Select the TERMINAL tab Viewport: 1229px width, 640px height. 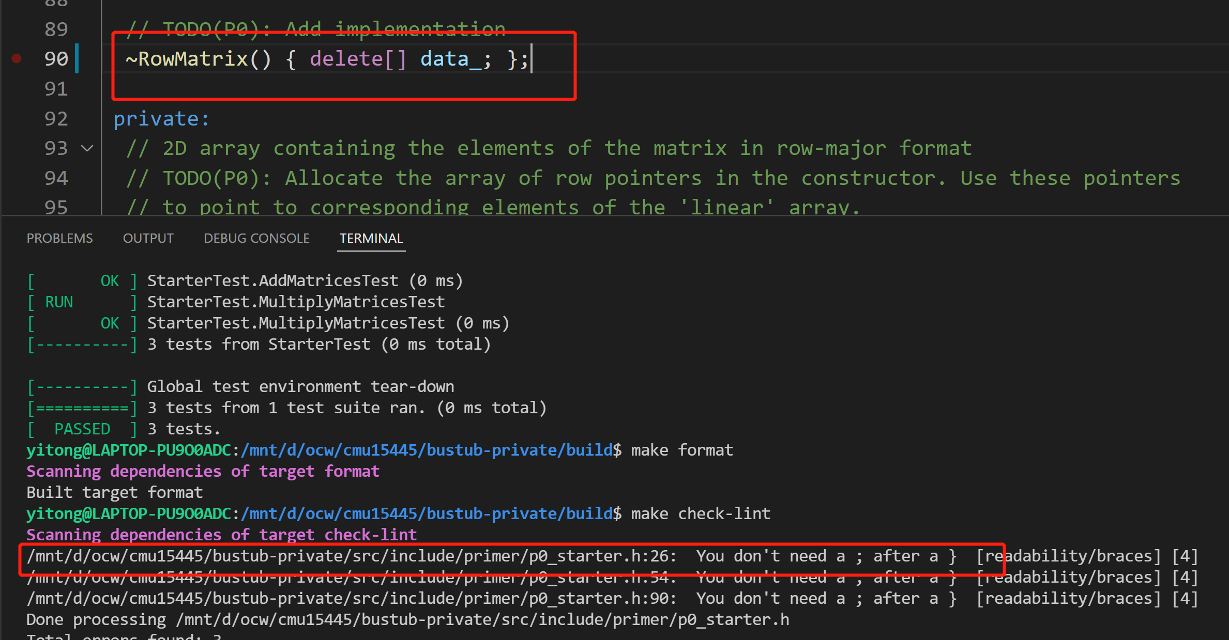pyautogui.click(x=371, y=238)
